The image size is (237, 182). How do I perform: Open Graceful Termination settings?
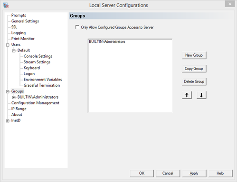point(42,85)
